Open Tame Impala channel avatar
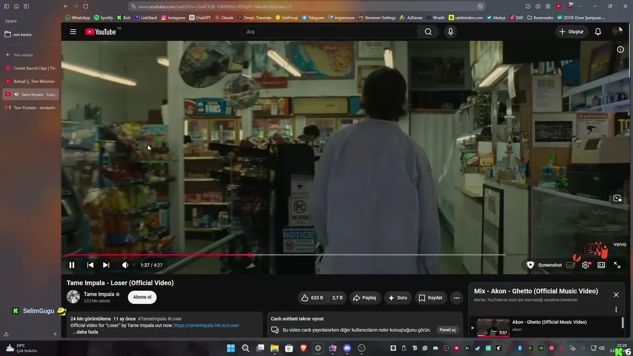The width and height of the screenshot is (633, 356). pos(73,297)
